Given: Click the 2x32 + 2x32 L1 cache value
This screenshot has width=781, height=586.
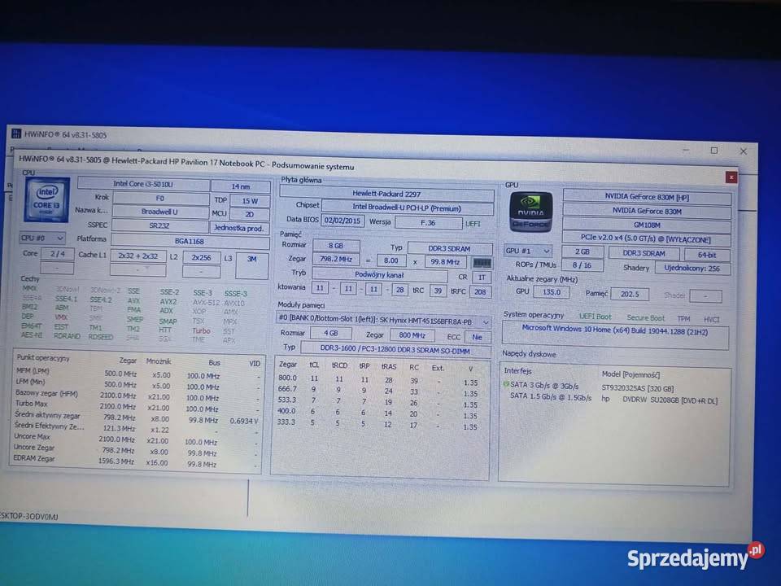Looking at the screenshot, I should (x=138, y=256).
